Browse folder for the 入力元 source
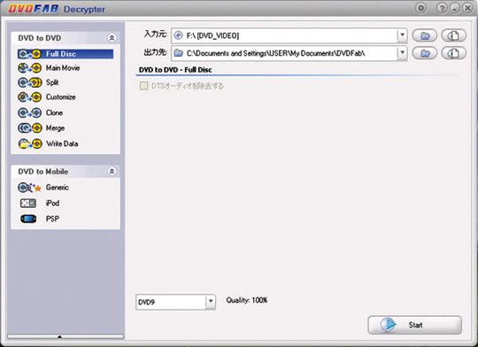478x347 pixels. pyautogui.click(x=425, y=35)
